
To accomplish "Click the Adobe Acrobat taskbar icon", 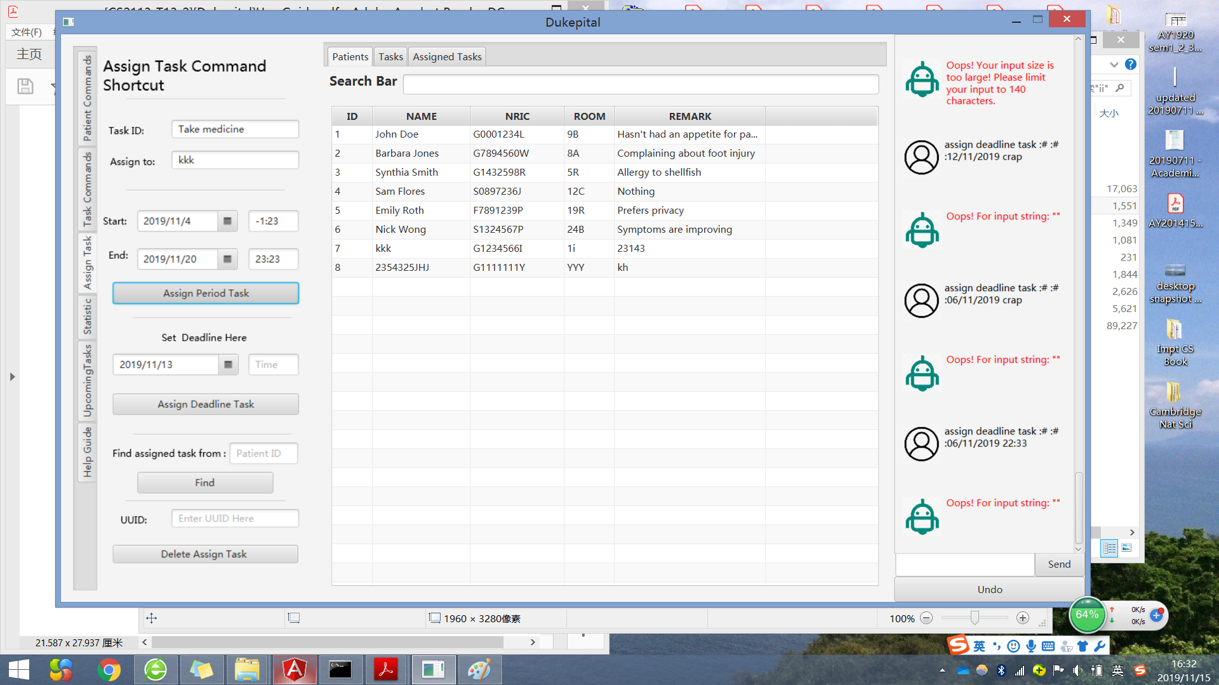I will pyautogui.click(x=385, y=670).
